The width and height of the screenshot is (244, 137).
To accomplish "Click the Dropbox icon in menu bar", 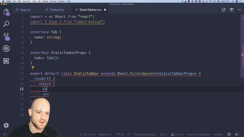I will [x=200, y=1].
